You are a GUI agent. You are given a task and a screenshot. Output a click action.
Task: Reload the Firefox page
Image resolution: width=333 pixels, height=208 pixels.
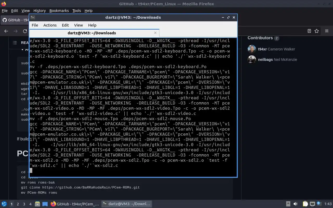click(25, 31)
